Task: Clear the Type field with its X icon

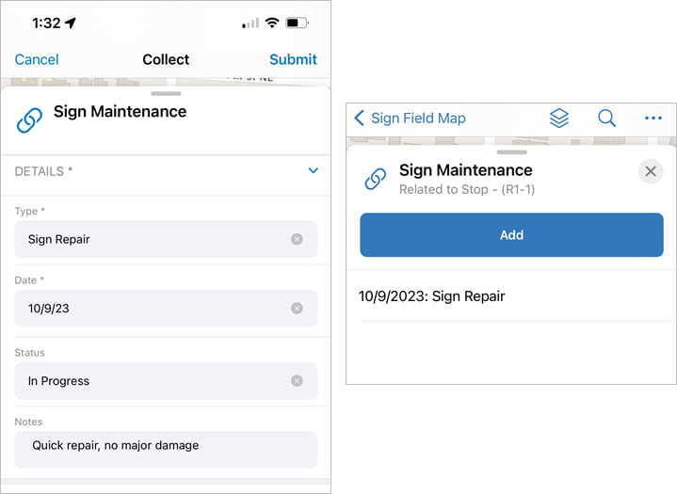Action: coord(297,239)
